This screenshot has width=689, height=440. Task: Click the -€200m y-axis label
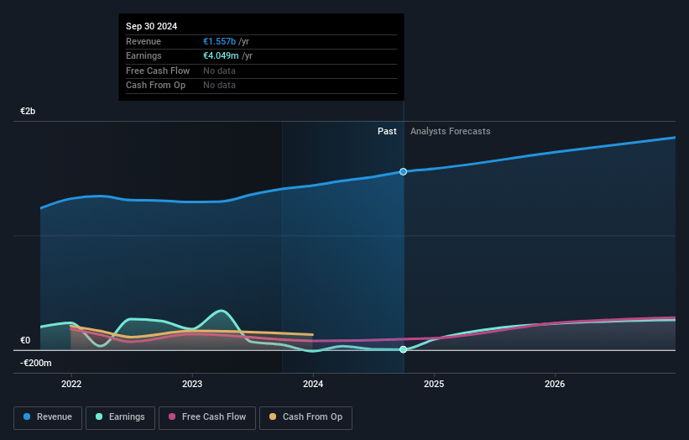35,363
